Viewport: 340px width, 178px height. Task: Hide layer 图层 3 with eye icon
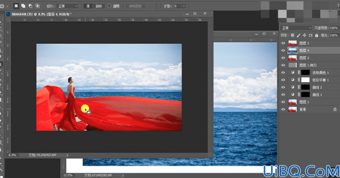click(283, 43)
